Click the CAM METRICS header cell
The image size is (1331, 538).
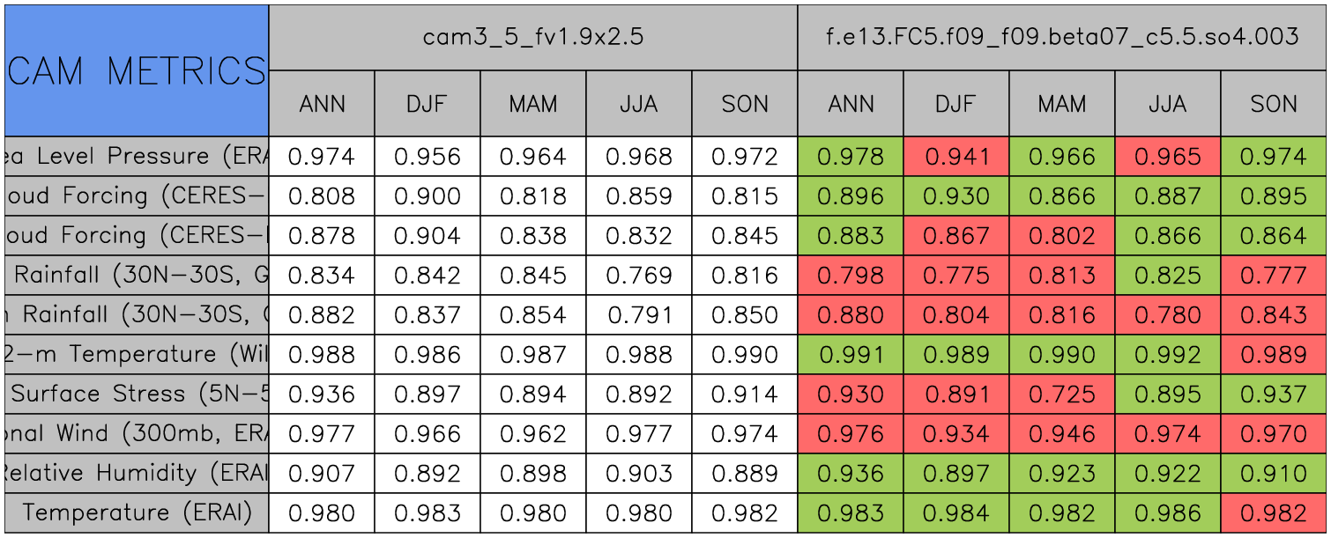pyautogui.click(x=136, y=70)
